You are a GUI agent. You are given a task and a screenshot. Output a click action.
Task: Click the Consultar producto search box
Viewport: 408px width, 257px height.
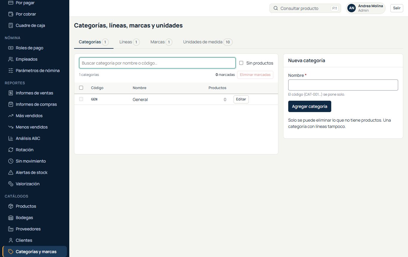coord(305,8)
